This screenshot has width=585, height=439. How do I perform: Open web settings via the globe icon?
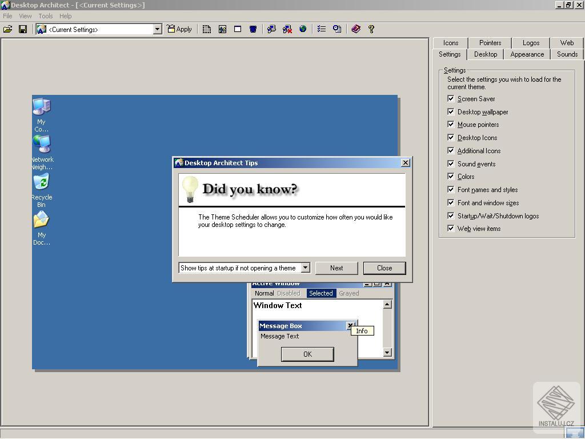pyautogui.click(x=303, y=29)
